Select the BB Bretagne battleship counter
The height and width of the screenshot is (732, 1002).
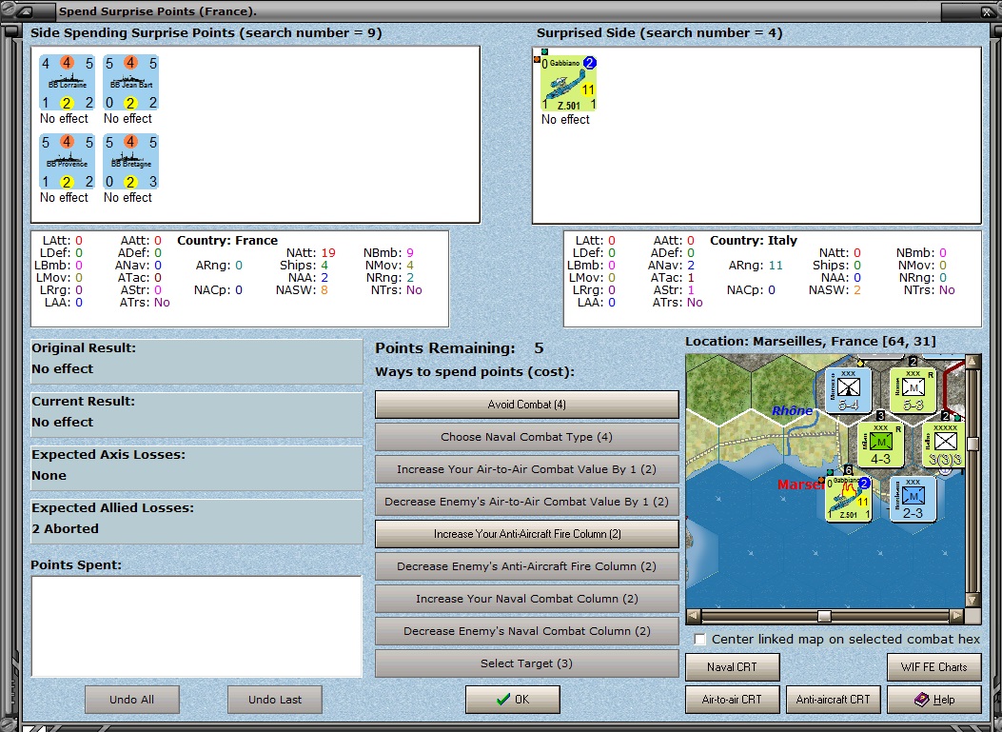click(x=130, y=162)
